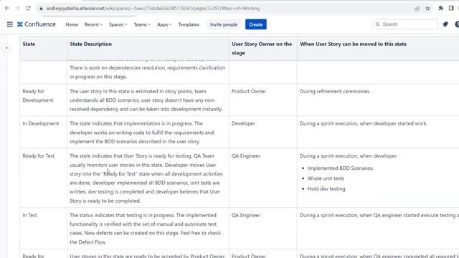This screenshot has width=459, height=258.
Task: Click the Confluence logo
Action: (x=37, y=24)
